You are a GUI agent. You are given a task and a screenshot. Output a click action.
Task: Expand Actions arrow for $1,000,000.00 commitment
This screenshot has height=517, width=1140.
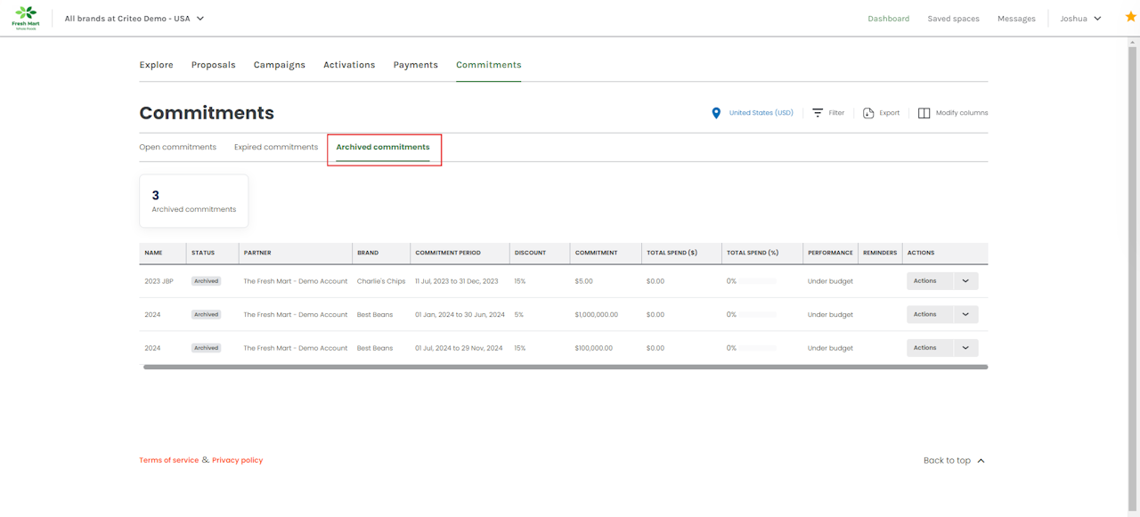[965, 315]
